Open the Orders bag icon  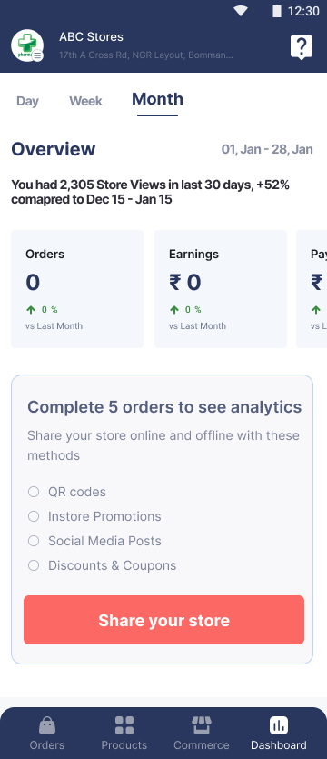coord(47,725)
